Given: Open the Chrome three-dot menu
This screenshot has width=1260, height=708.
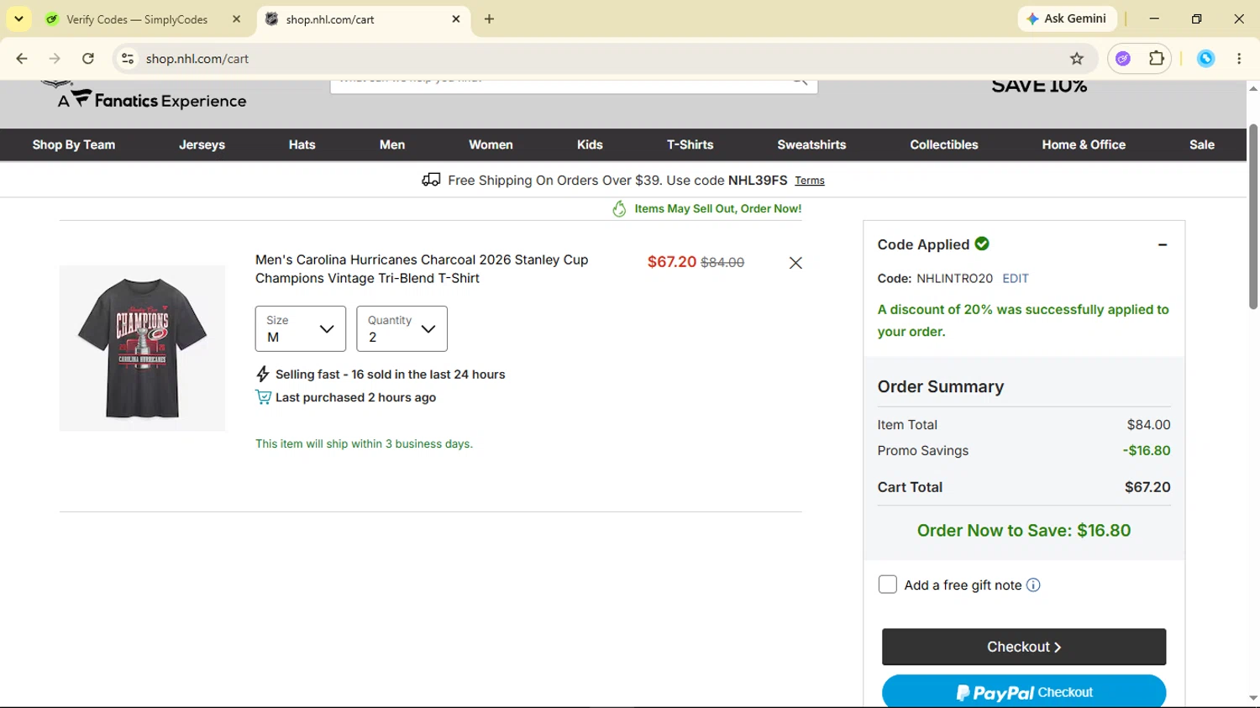Looking at the screenshot, I should 1239,59.
